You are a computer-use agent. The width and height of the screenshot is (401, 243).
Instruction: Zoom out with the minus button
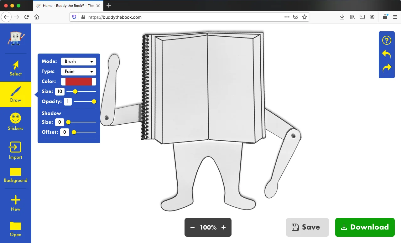193,227
